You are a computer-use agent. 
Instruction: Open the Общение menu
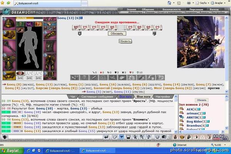(148, 9)
